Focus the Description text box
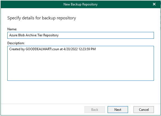 pyautogui.click(x=81, y=63)
